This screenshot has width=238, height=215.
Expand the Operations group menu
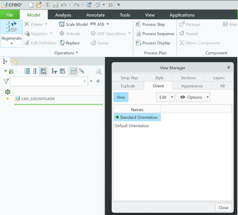pos(66,53)
